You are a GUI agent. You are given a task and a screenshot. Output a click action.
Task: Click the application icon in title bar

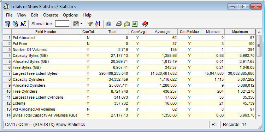pyautogui.click(x=6, y=7)
